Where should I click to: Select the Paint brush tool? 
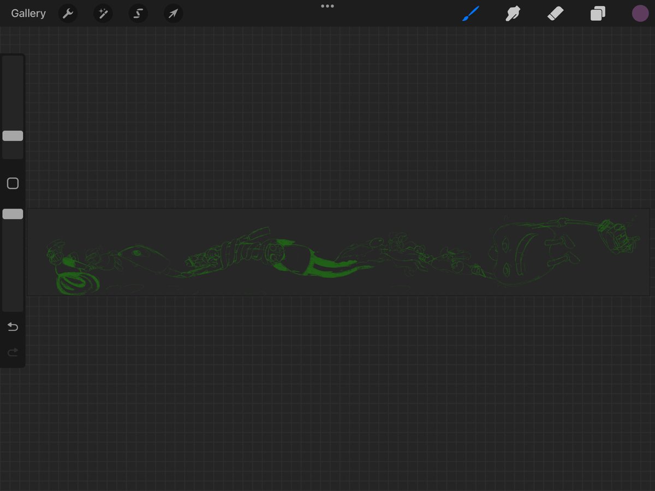coord(470,14)
